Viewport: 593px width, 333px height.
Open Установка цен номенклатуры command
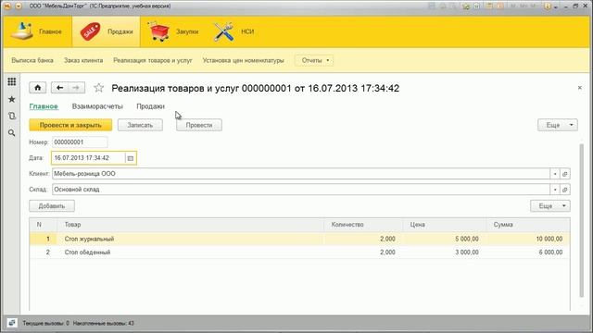click(243, 60)
